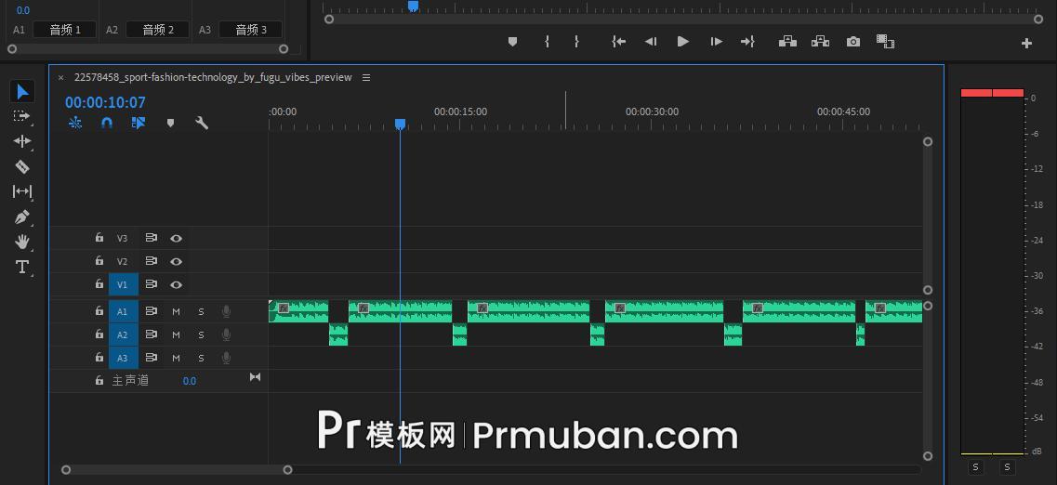Toggle sync lock for A1
The width and height of the screenshot is (1057, 485).
click(151, 311)
